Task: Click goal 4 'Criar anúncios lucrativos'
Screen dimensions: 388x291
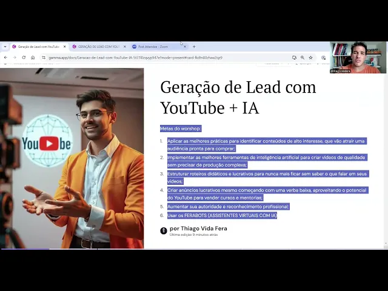Action: [268, 194]
